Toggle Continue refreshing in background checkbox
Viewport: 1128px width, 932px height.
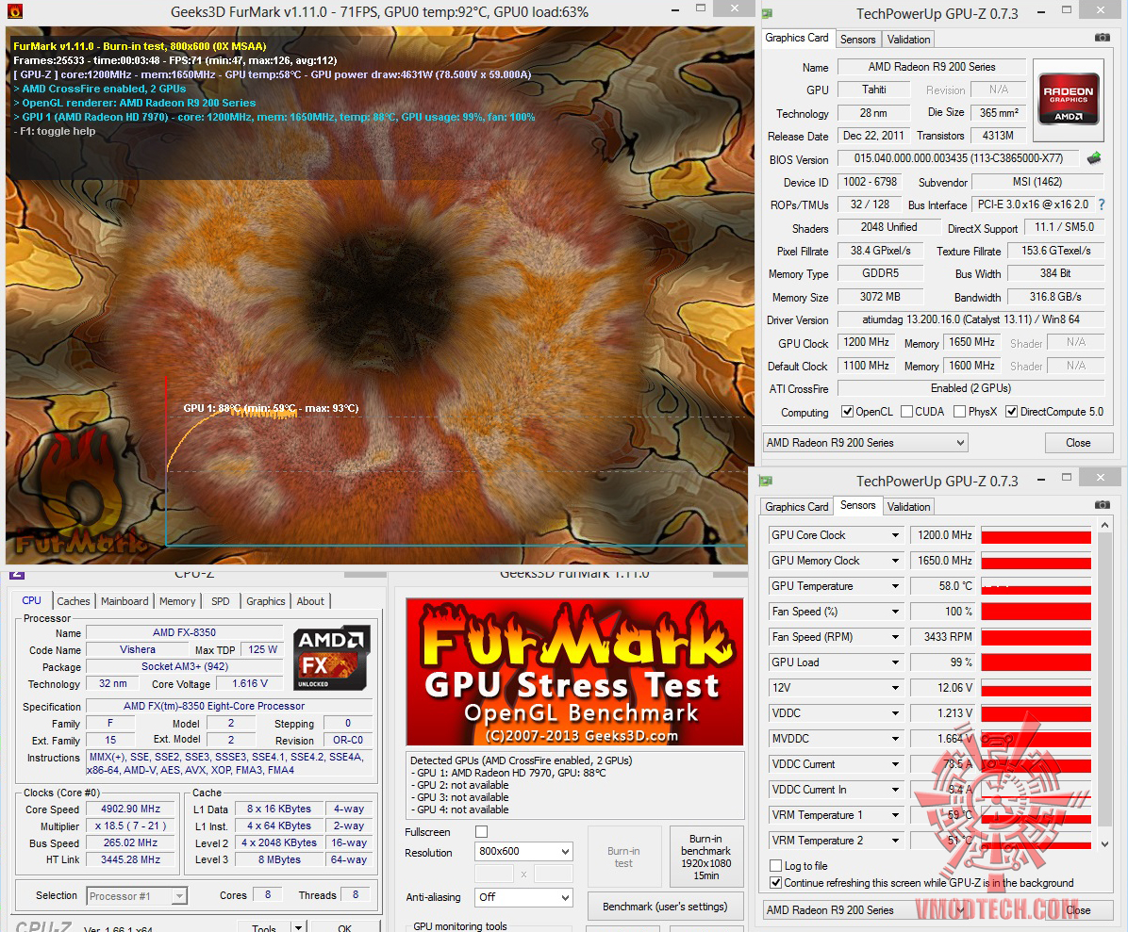click(x=775, y=882)
